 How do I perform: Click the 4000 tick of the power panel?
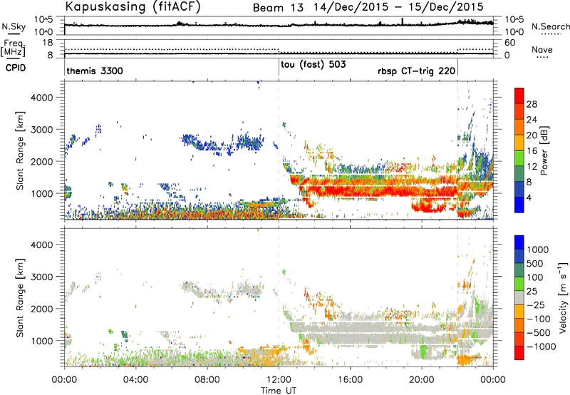click(x=41, y=98)
